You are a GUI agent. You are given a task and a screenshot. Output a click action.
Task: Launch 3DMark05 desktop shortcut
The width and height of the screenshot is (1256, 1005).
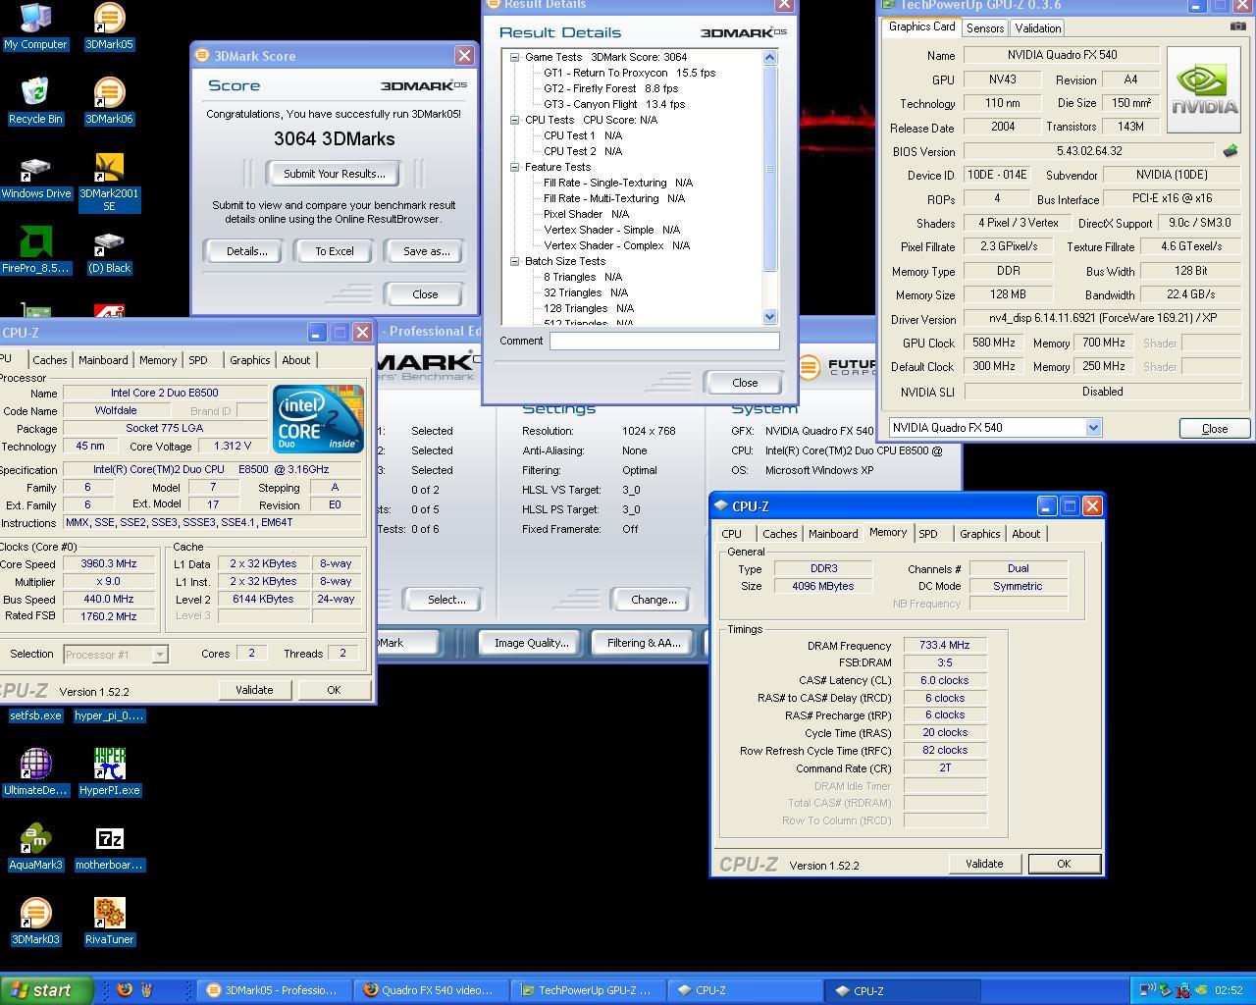point(109,26)
